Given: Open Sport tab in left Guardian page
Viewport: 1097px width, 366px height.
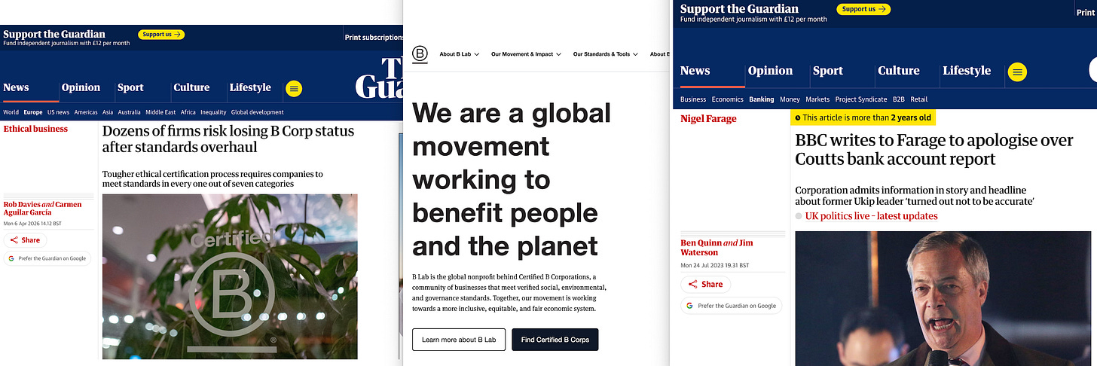Looking at the screenshot, I should pos(130,87).
